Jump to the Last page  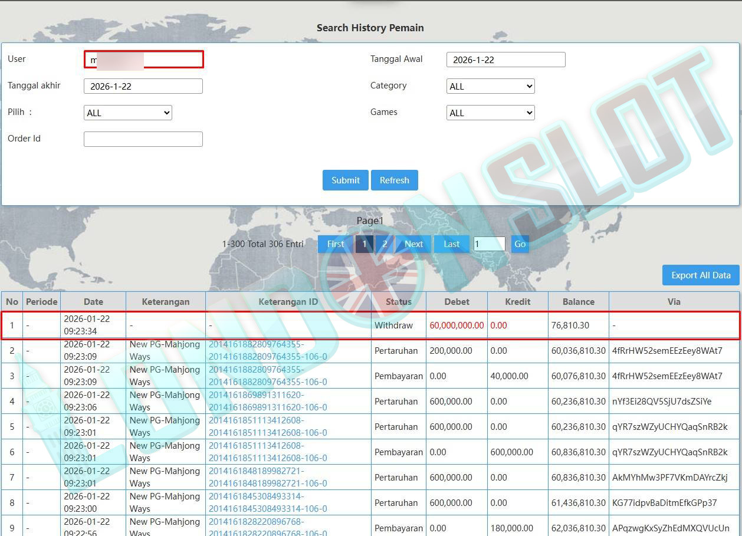(451, 244)
